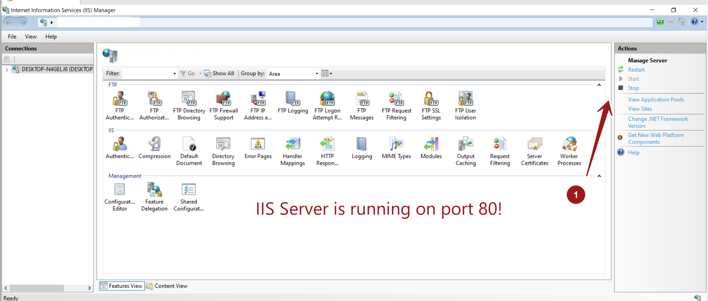
Task: Open Feature Delegation
Action: pyautogui.click(x=154, y=197)
